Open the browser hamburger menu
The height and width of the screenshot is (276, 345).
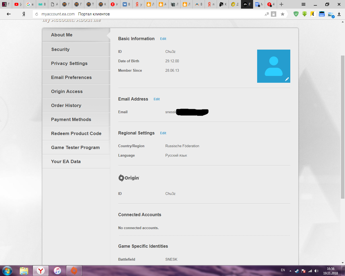[303, 4]
